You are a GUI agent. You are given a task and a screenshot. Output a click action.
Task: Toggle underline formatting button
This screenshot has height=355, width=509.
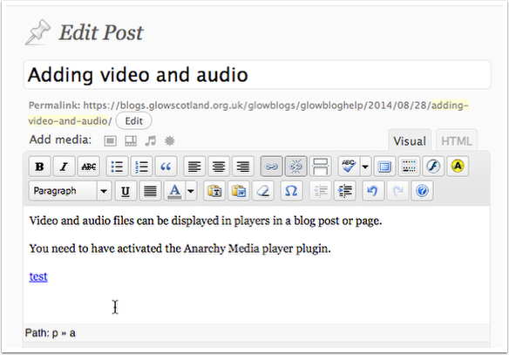(x=126, y=191)
